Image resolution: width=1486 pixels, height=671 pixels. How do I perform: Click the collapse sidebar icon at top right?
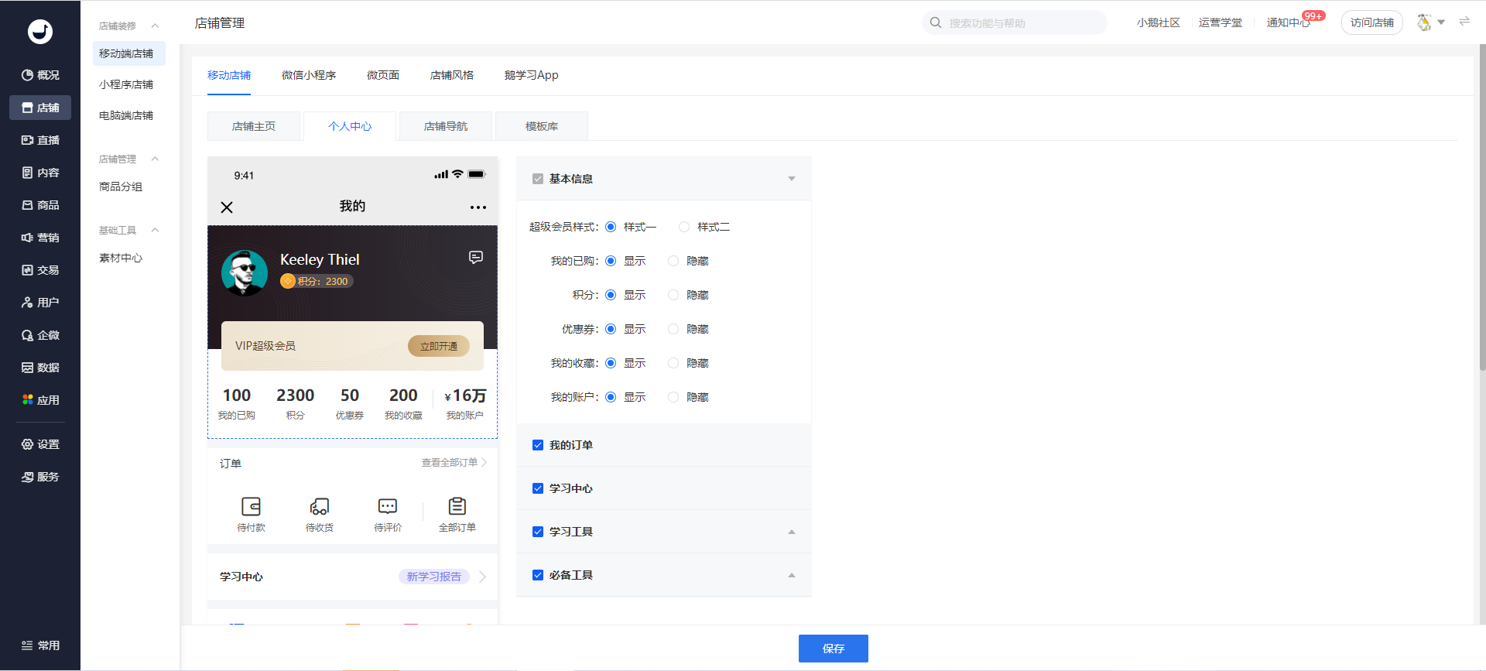[1464, 22]
